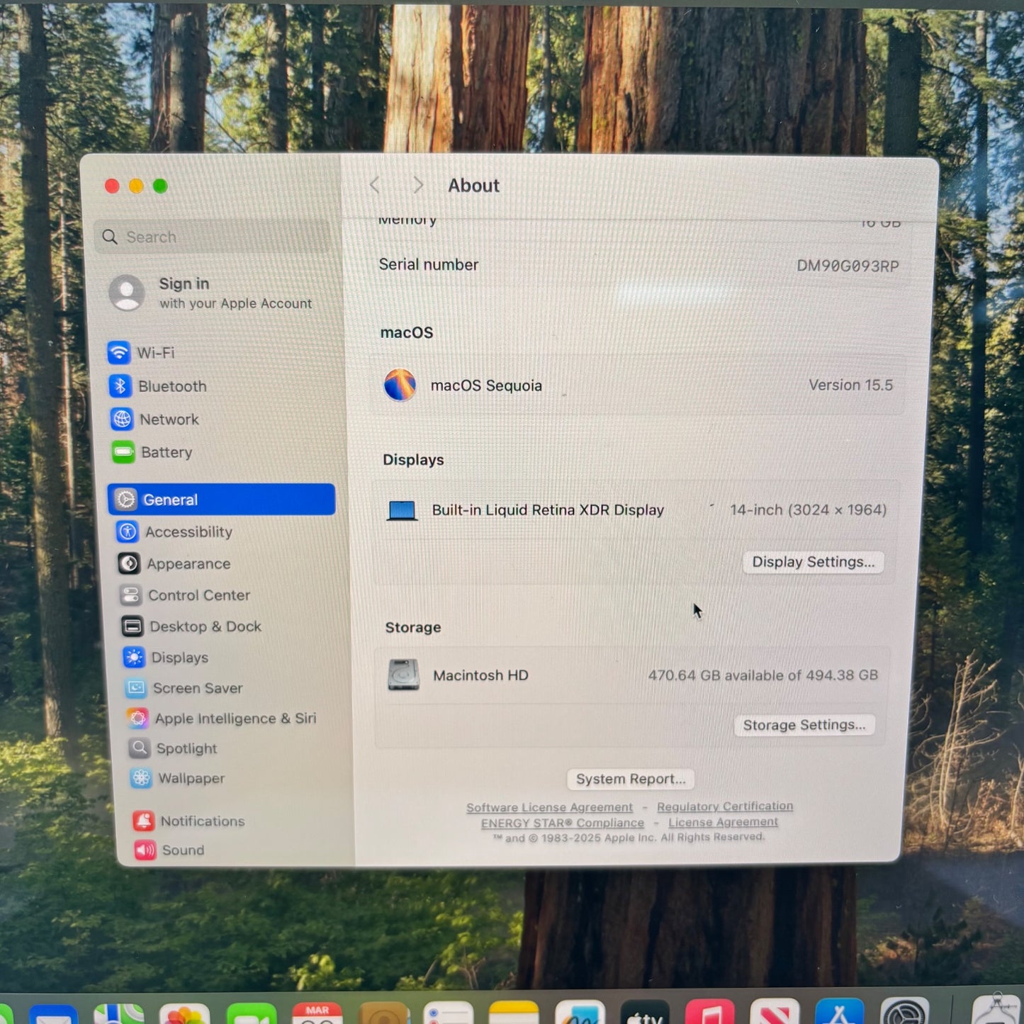Open the System Report
Screen dimensions: 1024x1024
(x=630, y=779)
